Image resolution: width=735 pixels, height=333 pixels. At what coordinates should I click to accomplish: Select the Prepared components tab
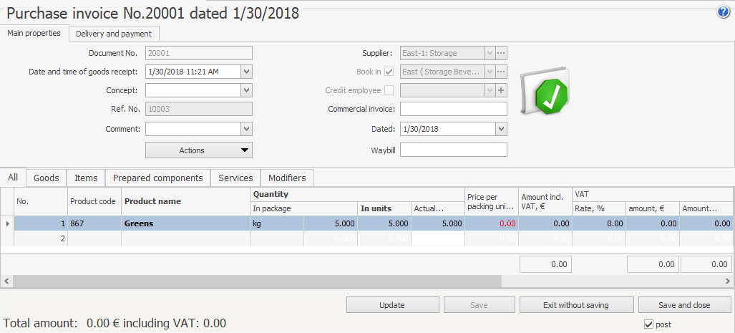coord(157,178)
